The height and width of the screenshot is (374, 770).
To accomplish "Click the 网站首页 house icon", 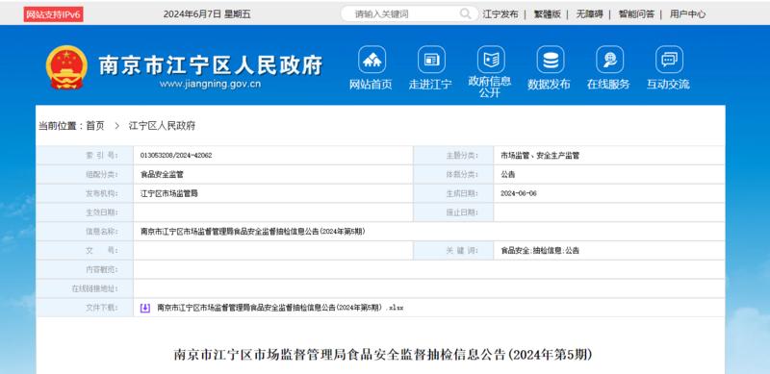I will coord(372,60).
